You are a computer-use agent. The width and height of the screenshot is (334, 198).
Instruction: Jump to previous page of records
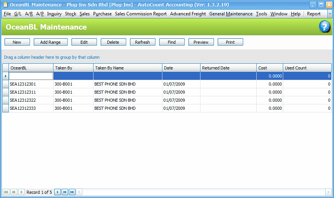tap(13, 192)
